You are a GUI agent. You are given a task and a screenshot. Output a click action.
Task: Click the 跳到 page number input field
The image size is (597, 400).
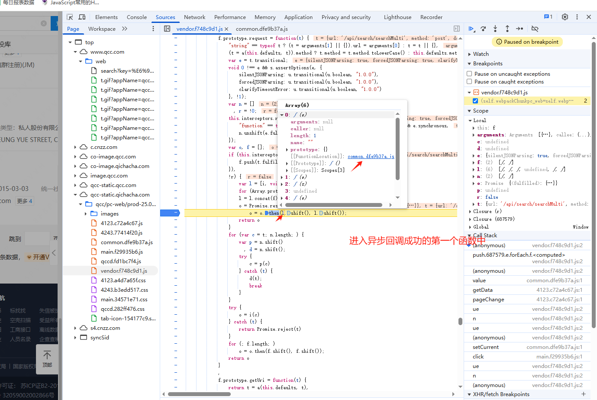tap(37, 239)
